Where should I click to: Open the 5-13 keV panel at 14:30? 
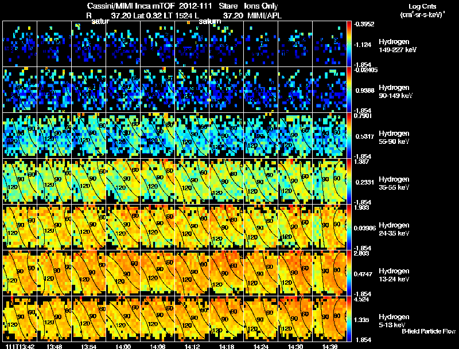[295, 319]
